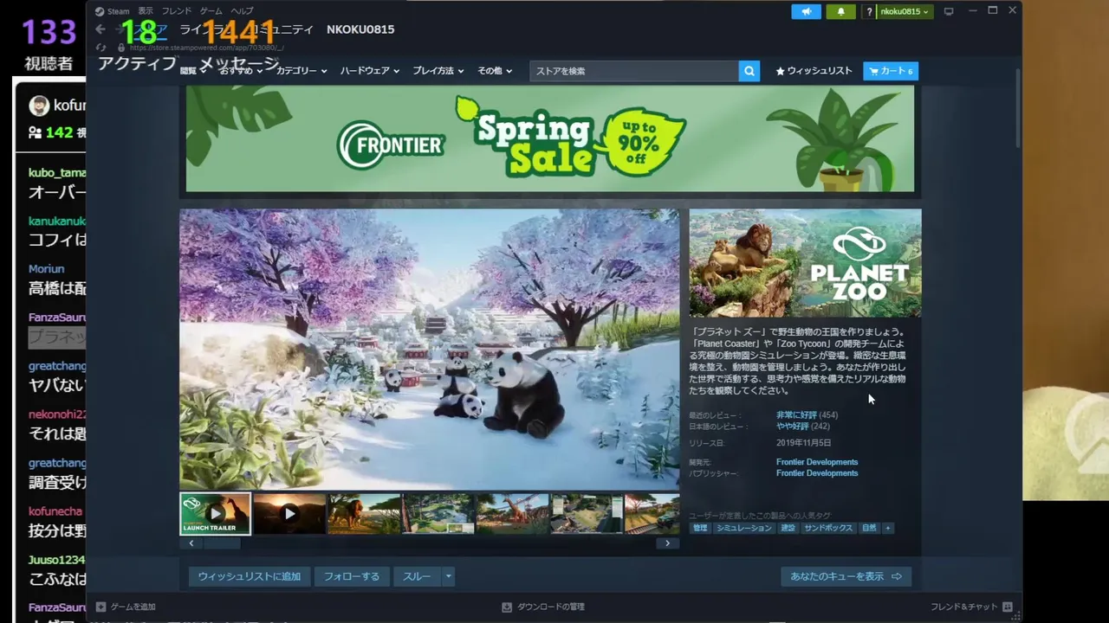Click the page reload icon beside URL
The width and height of the screenshot is (1109, 623).
click(101, 48)
